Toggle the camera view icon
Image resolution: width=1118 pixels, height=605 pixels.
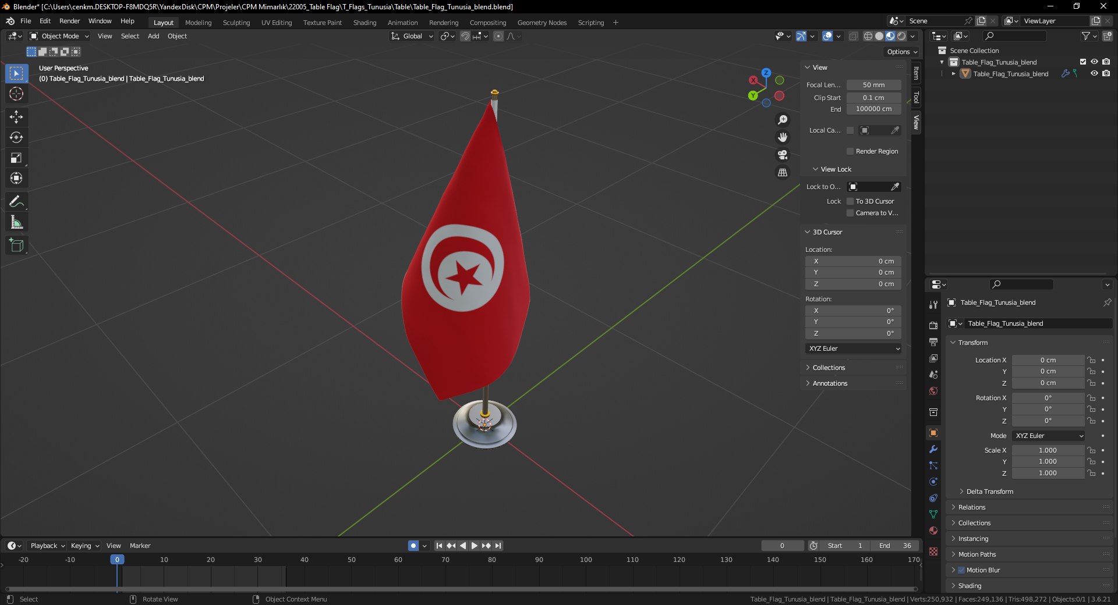coord(783,155)
